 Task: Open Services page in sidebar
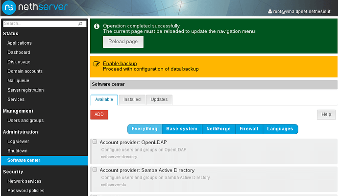pos(16,99)
